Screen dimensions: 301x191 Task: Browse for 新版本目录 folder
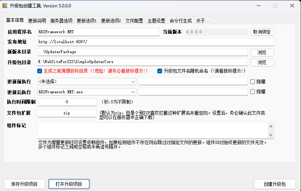tap(262, 52)
